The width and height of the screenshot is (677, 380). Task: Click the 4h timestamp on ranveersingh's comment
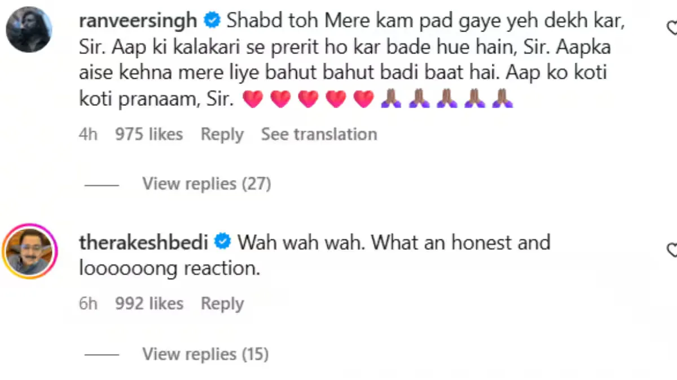88,134
